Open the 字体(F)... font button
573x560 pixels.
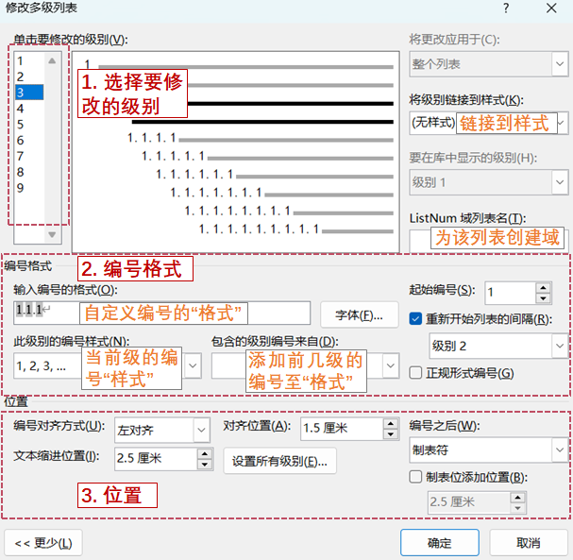point(360,314)
